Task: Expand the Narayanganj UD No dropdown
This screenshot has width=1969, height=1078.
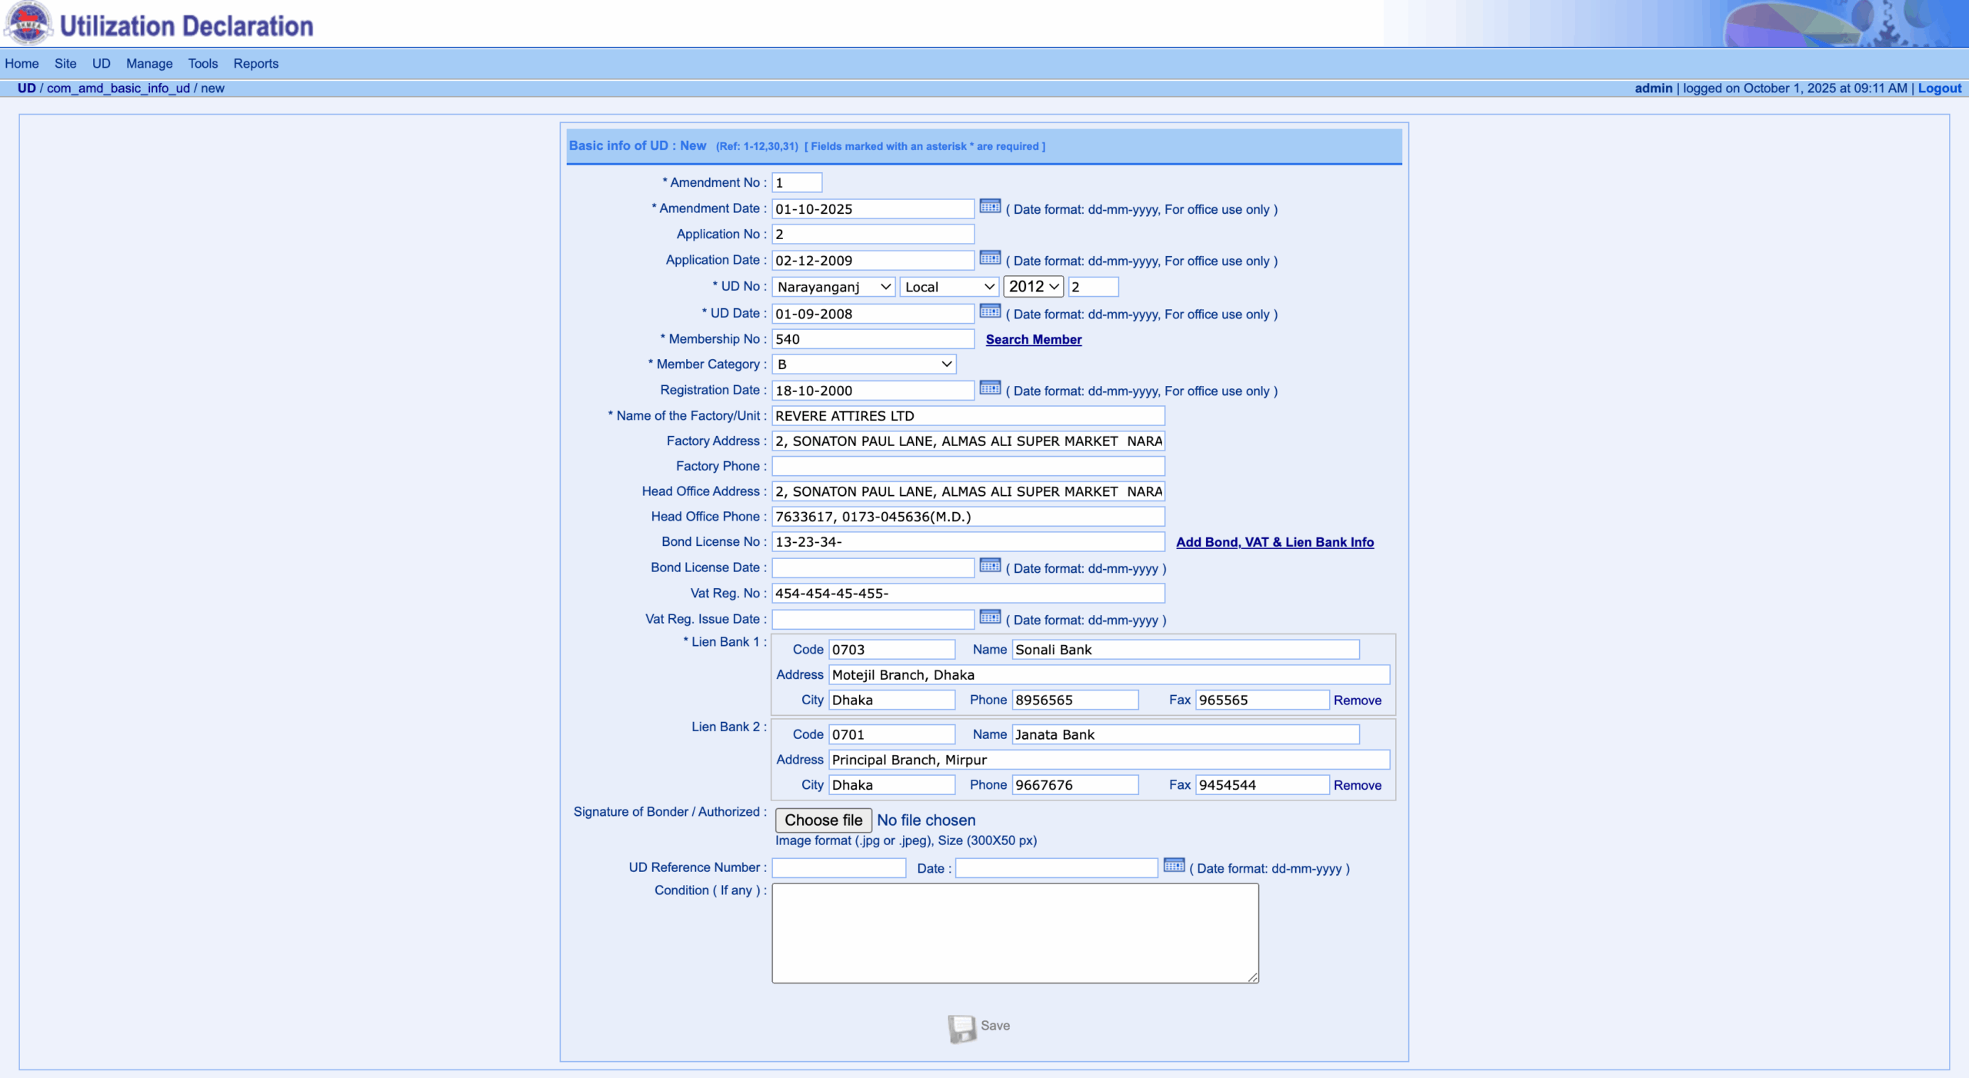Action: click(x=833, y=287)
